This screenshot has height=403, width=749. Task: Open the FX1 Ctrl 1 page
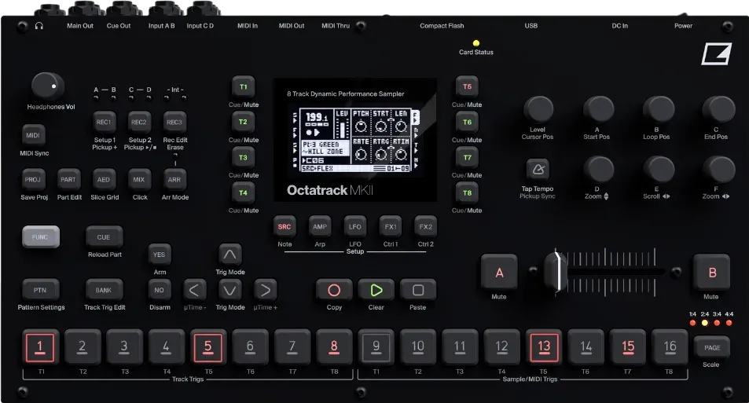[x=391, y=227]
